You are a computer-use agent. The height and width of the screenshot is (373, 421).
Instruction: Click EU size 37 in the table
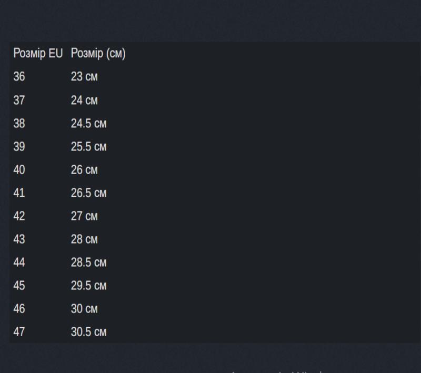[x=19, y=100]
